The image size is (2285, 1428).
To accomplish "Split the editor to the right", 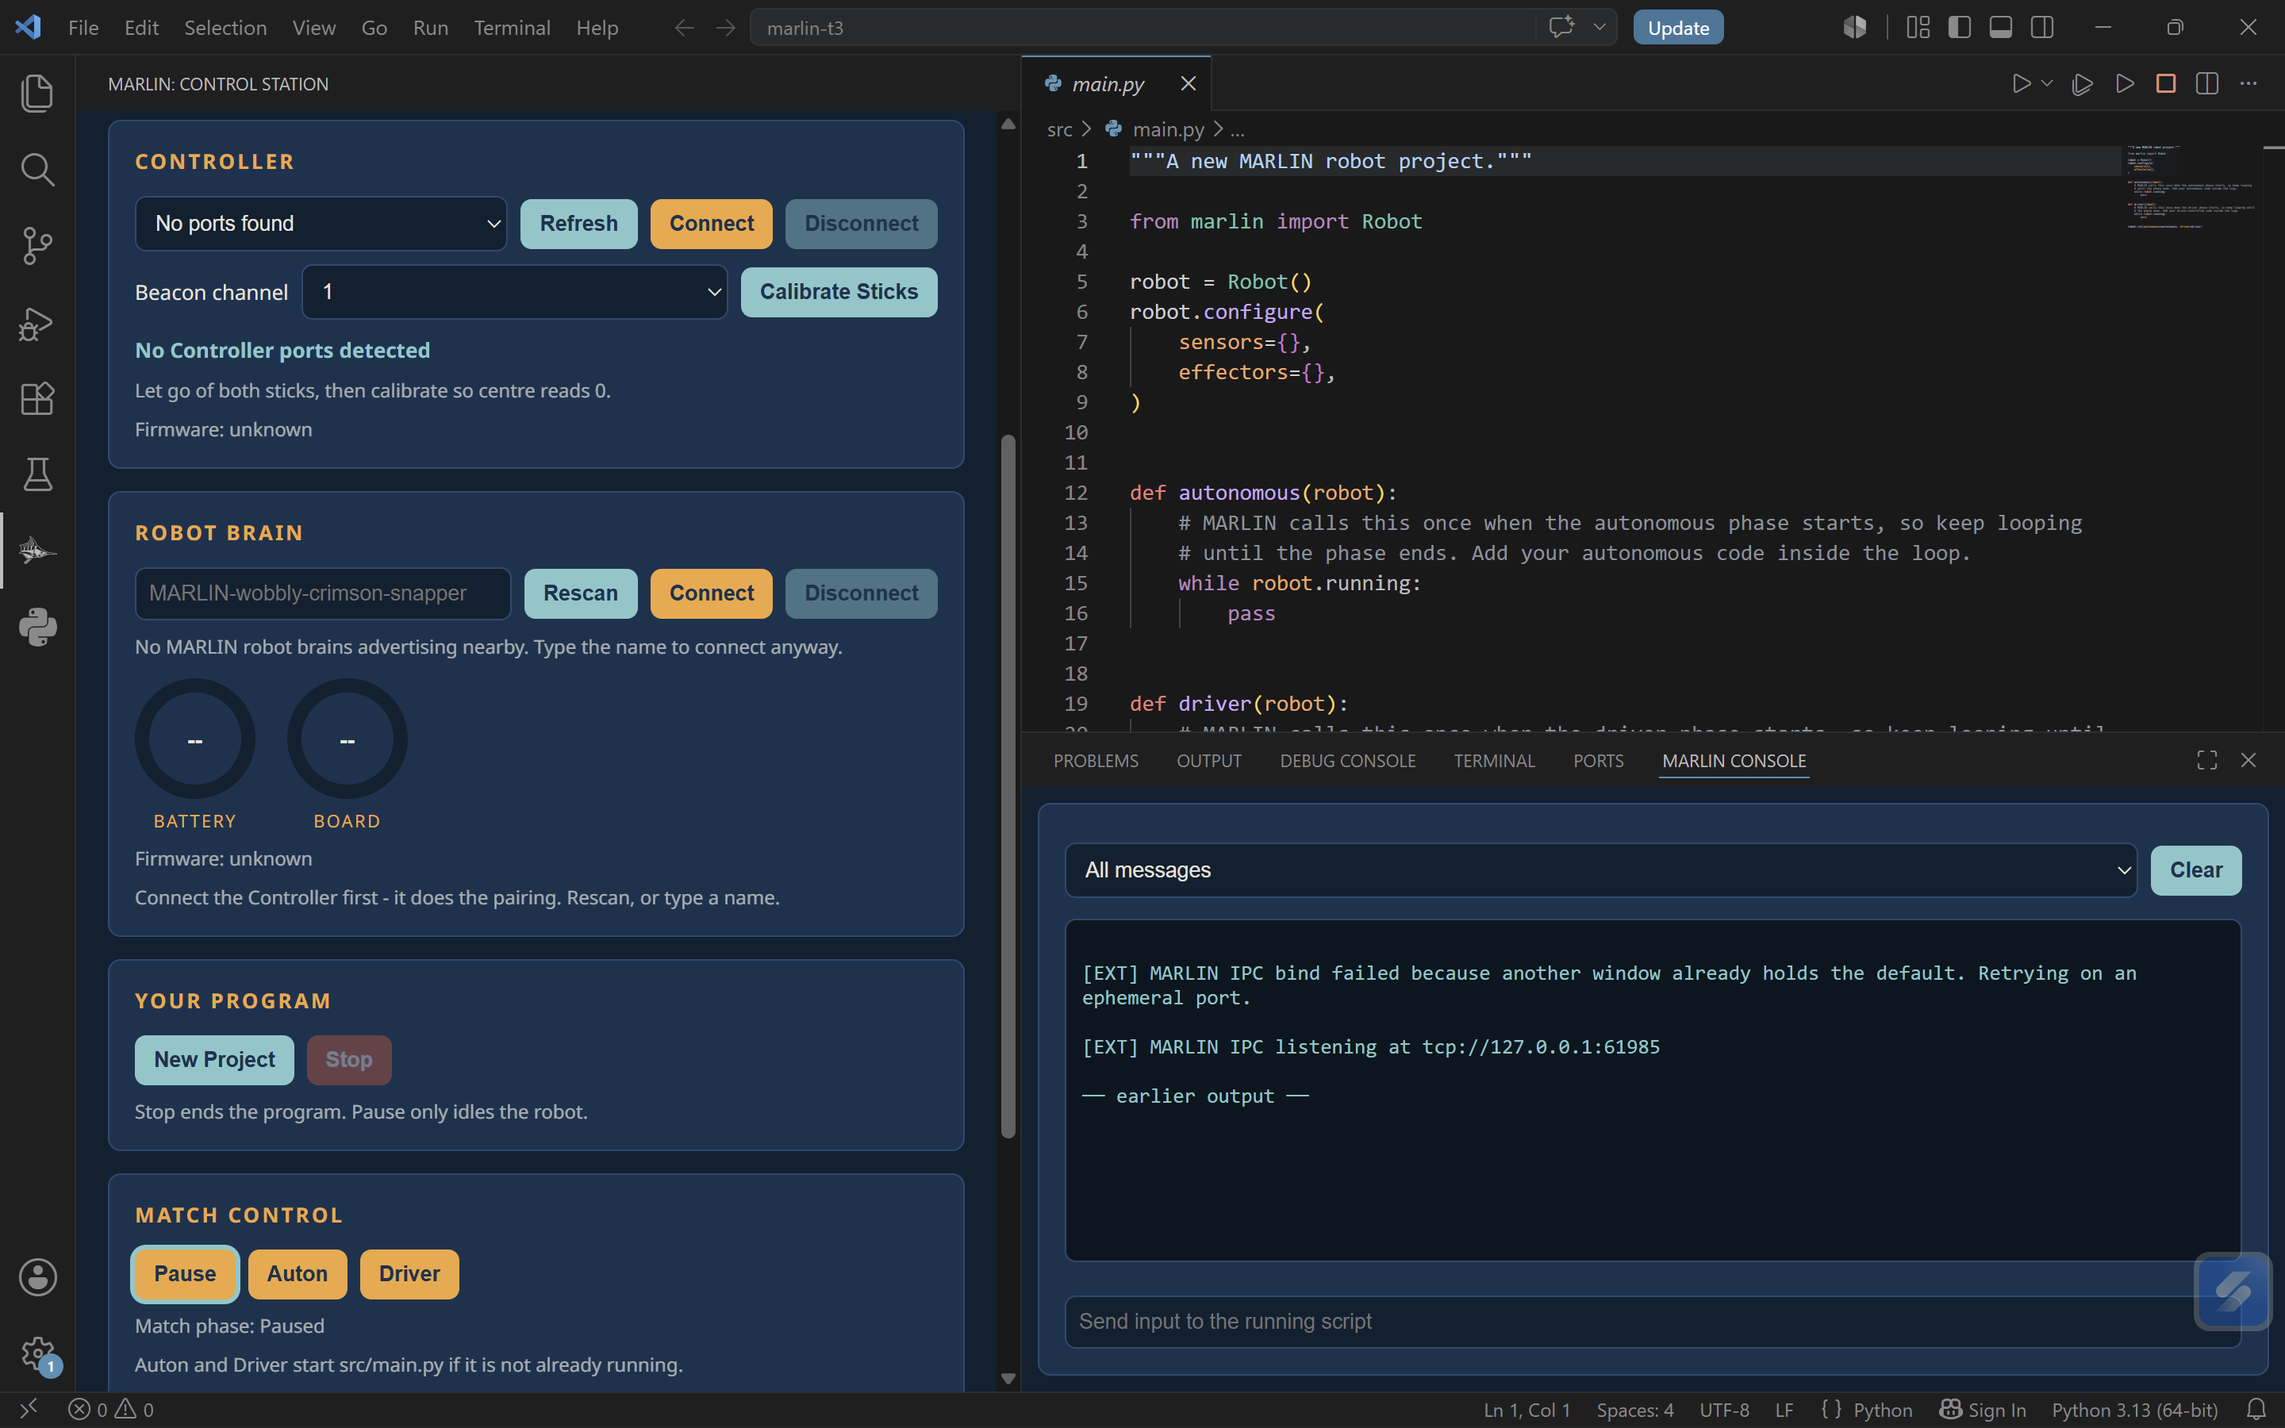I will [x=2207, y=84].
